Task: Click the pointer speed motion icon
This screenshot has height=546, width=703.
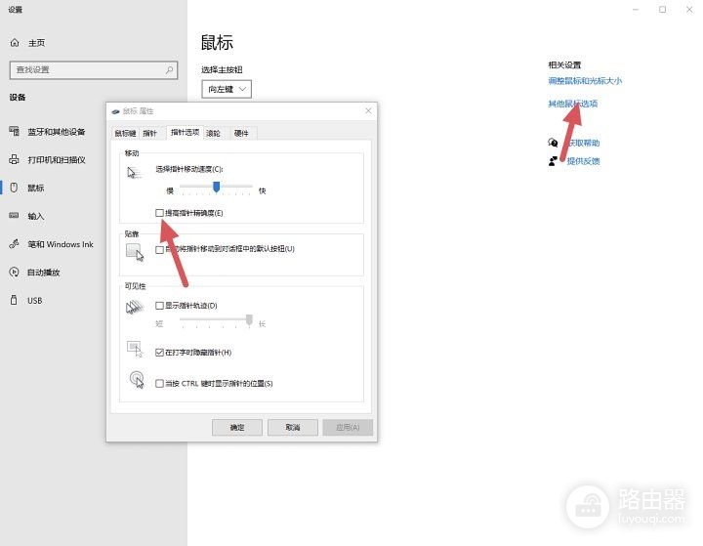Action: (135, 173)
